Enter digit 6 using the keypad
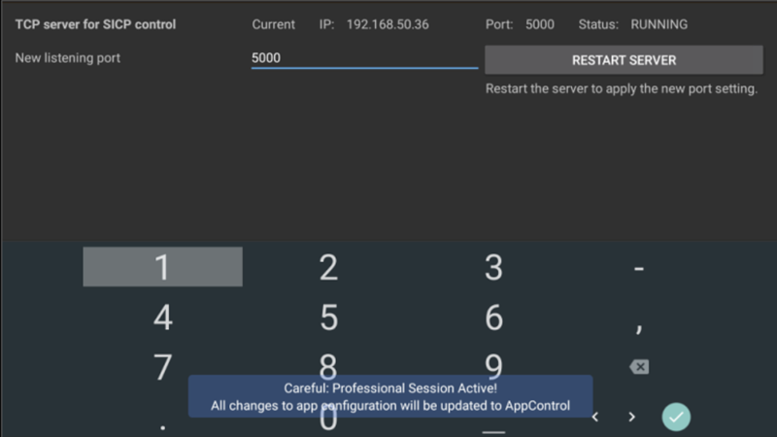Screen dimensions: 777x437 (x=493, y=317)
